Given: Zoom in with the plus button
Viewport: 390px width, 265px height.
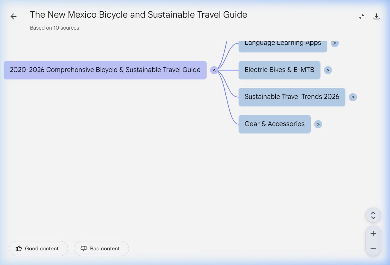Looking at the screenshot, I should [373, 233].
